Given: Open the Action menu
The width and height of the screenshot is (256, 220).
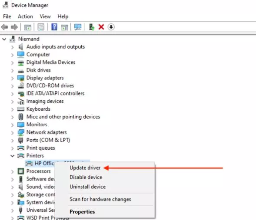Looking at the screenshot, I should 25,16.
